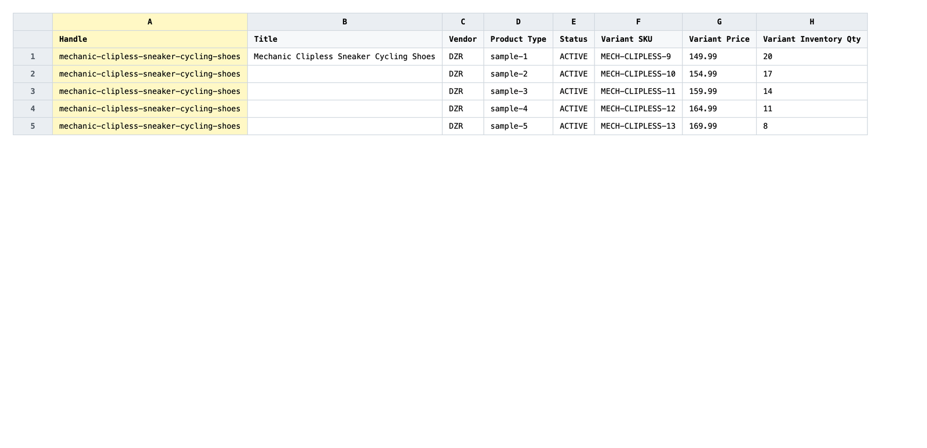
Task: Select row number 3 header
Action: [33, 92]
